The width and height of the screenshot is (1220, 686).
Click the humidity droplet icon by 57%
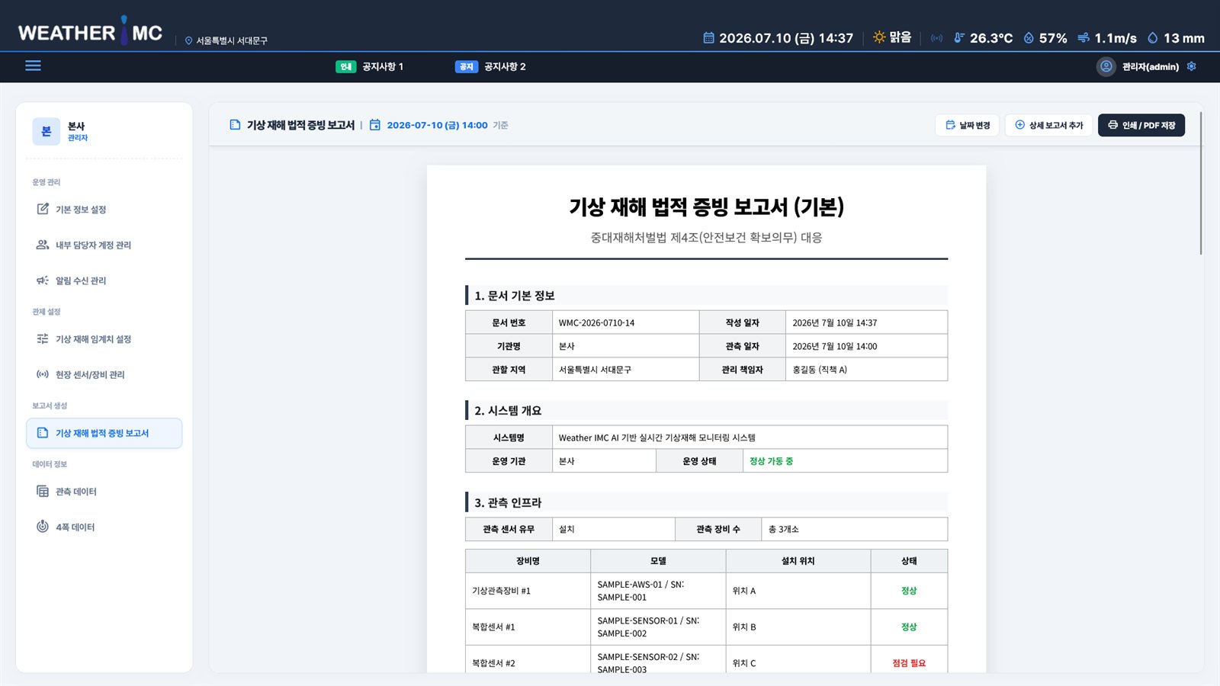[1029, 37]
